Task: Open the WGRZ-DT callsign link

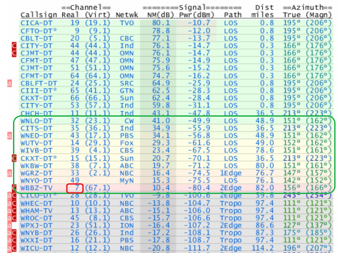Action: point(36,173)
